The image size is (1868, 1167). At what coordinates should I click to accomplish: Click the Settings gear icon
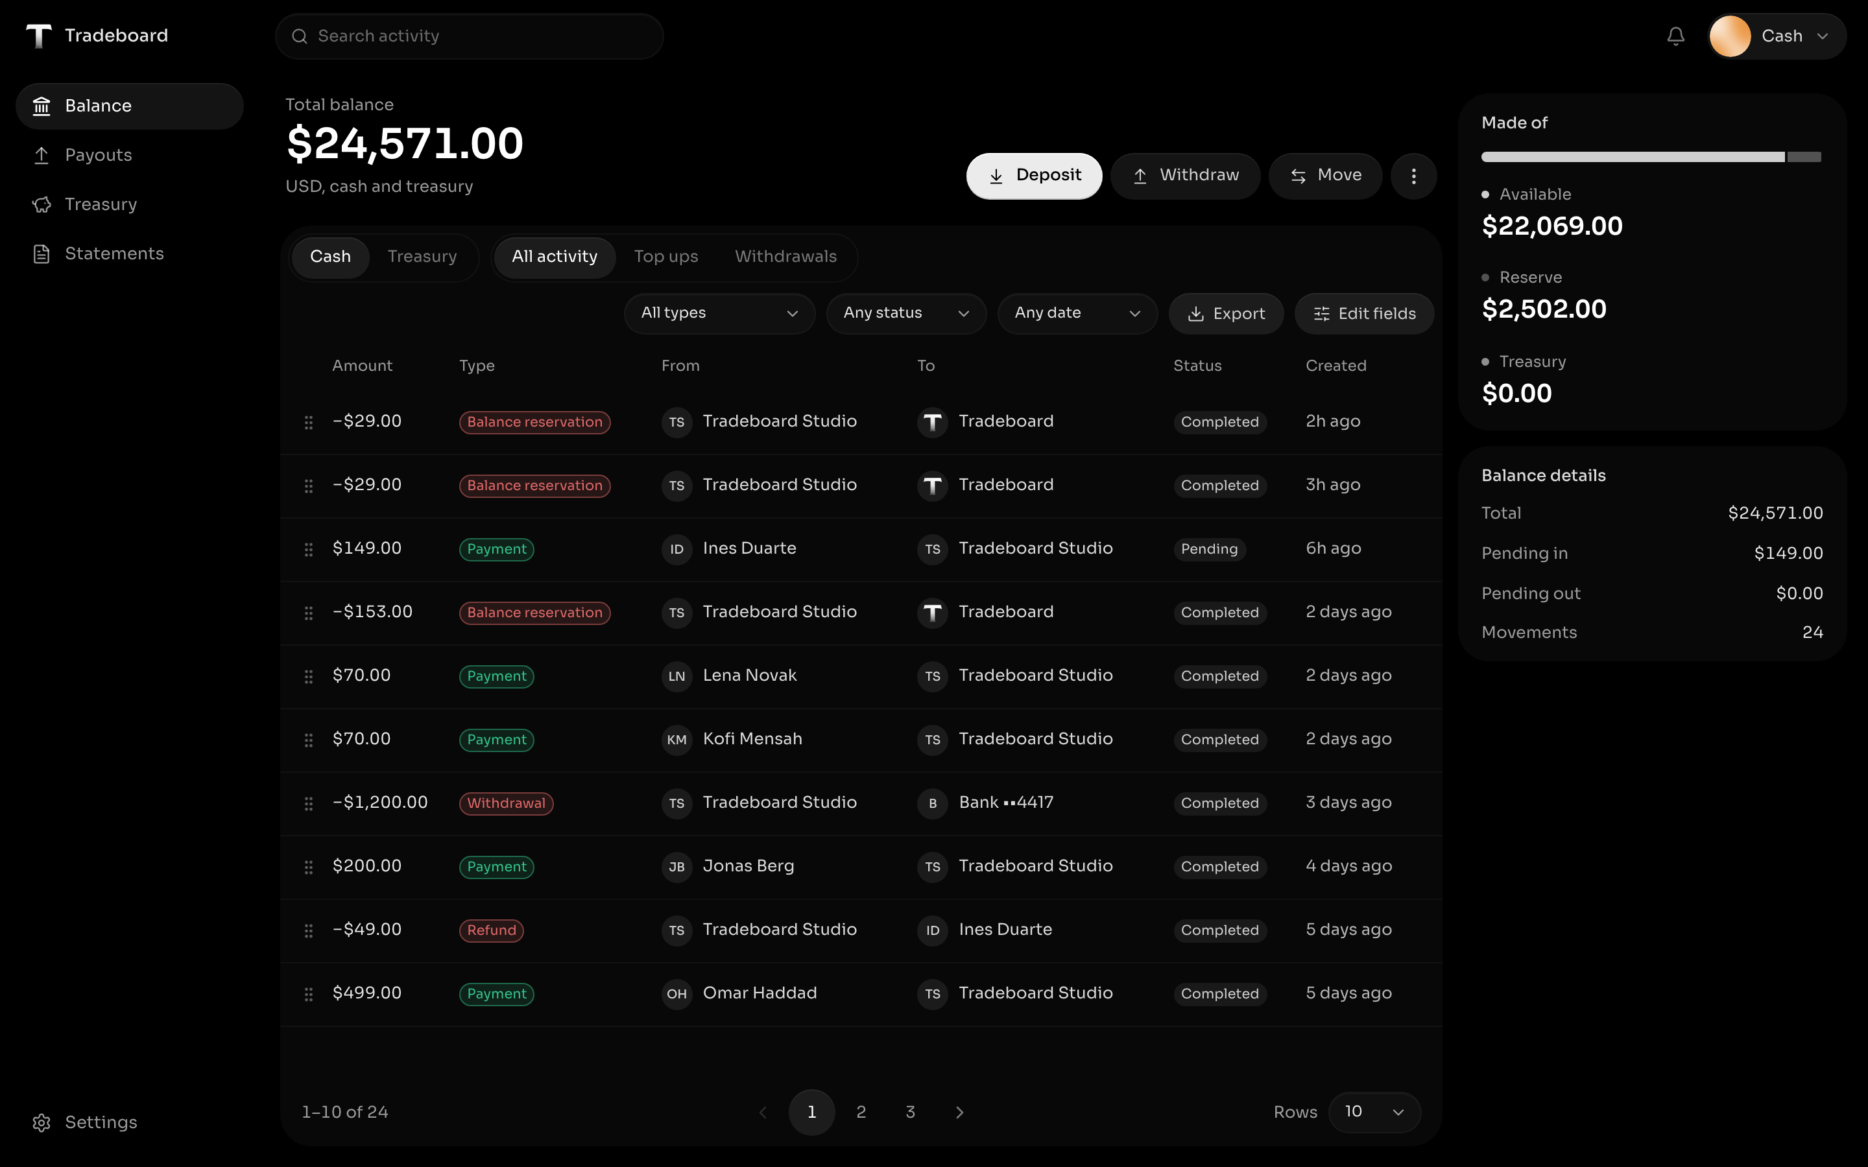(x=42, y=1122)
